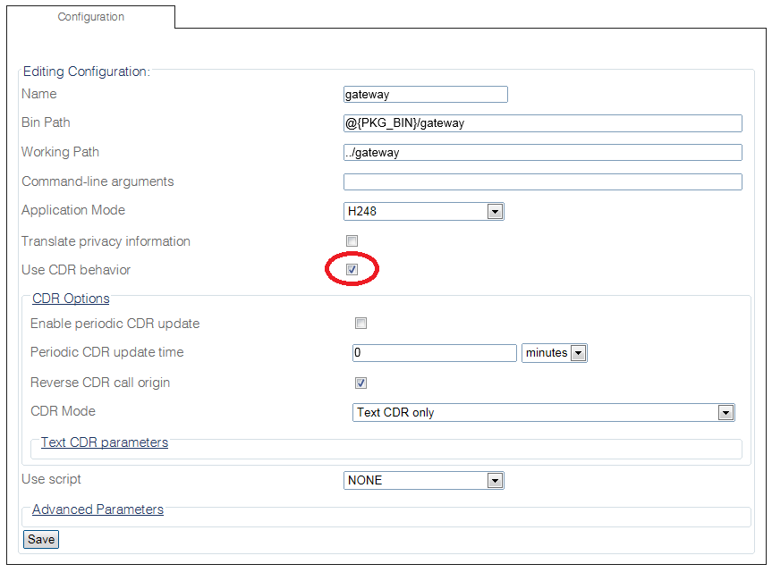The width and height of the screenshot is (772, 581).
Task: Click the Command-line arguments field
Action: click(542, 182)
